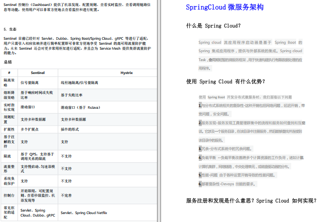Click the "系统负载保护" row label

9,181
